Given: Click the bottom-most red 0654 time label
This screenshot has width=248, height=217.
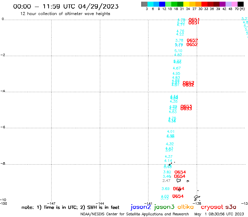Looking at the screenshot, I should click(178, 196).
